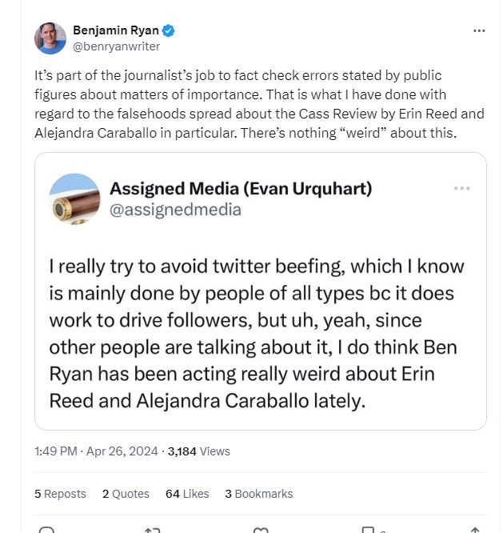The width and height of the screenshot is (503, 533).
Task: Open the 3 Bookmarks count
Action: (x=258, y=494)
